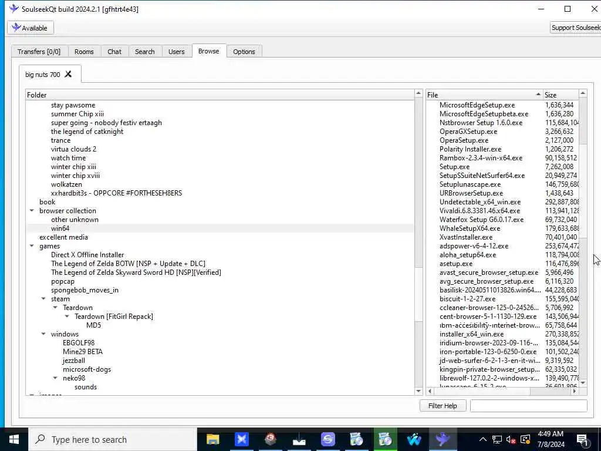The width and height of the screenshot is (601, 451).
Task: Select the EBGOLF98 folder
Action: click(79, 343)
